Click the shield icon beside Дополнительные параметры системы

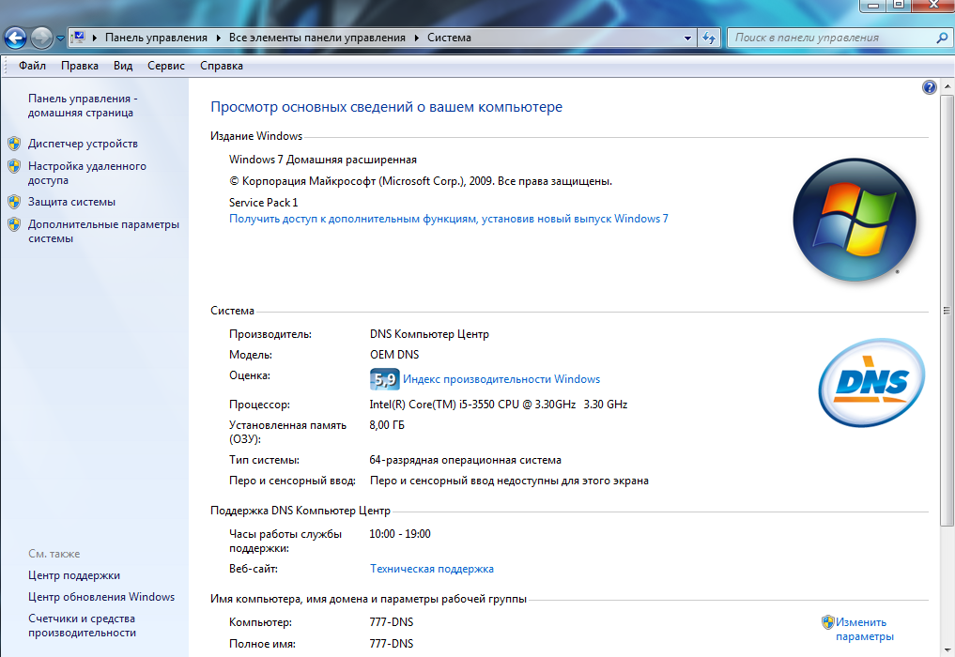[x=14, y=224]
